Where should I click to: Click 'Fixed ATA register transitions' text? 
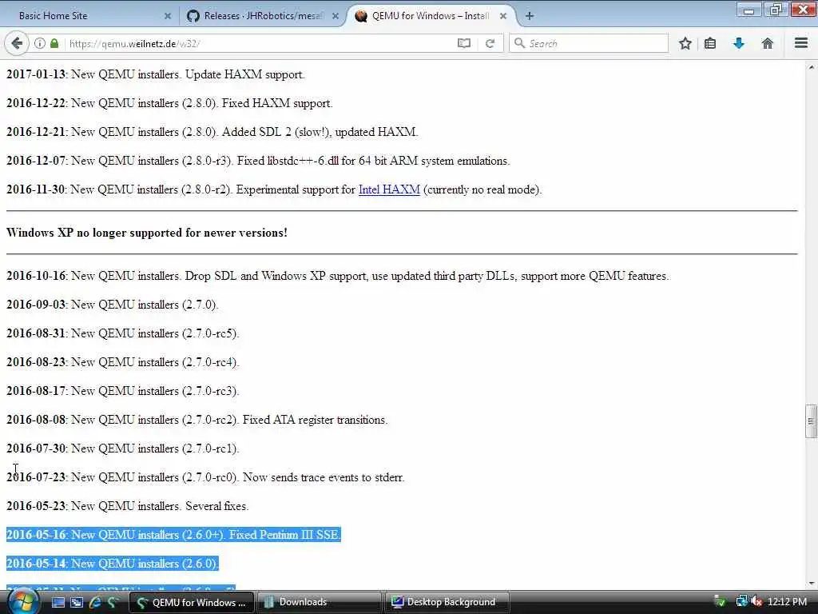[x=315, y=420]
